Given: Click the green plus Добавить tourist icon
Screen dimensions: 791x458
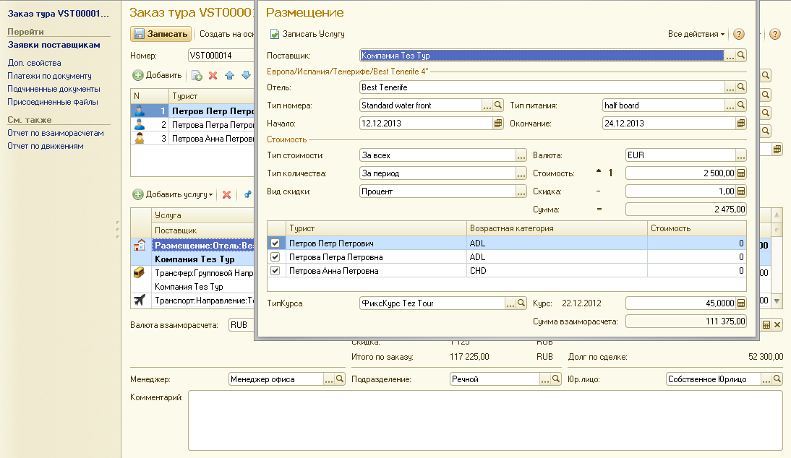Looking at the screenshot, I should click(x=137, y=75).
